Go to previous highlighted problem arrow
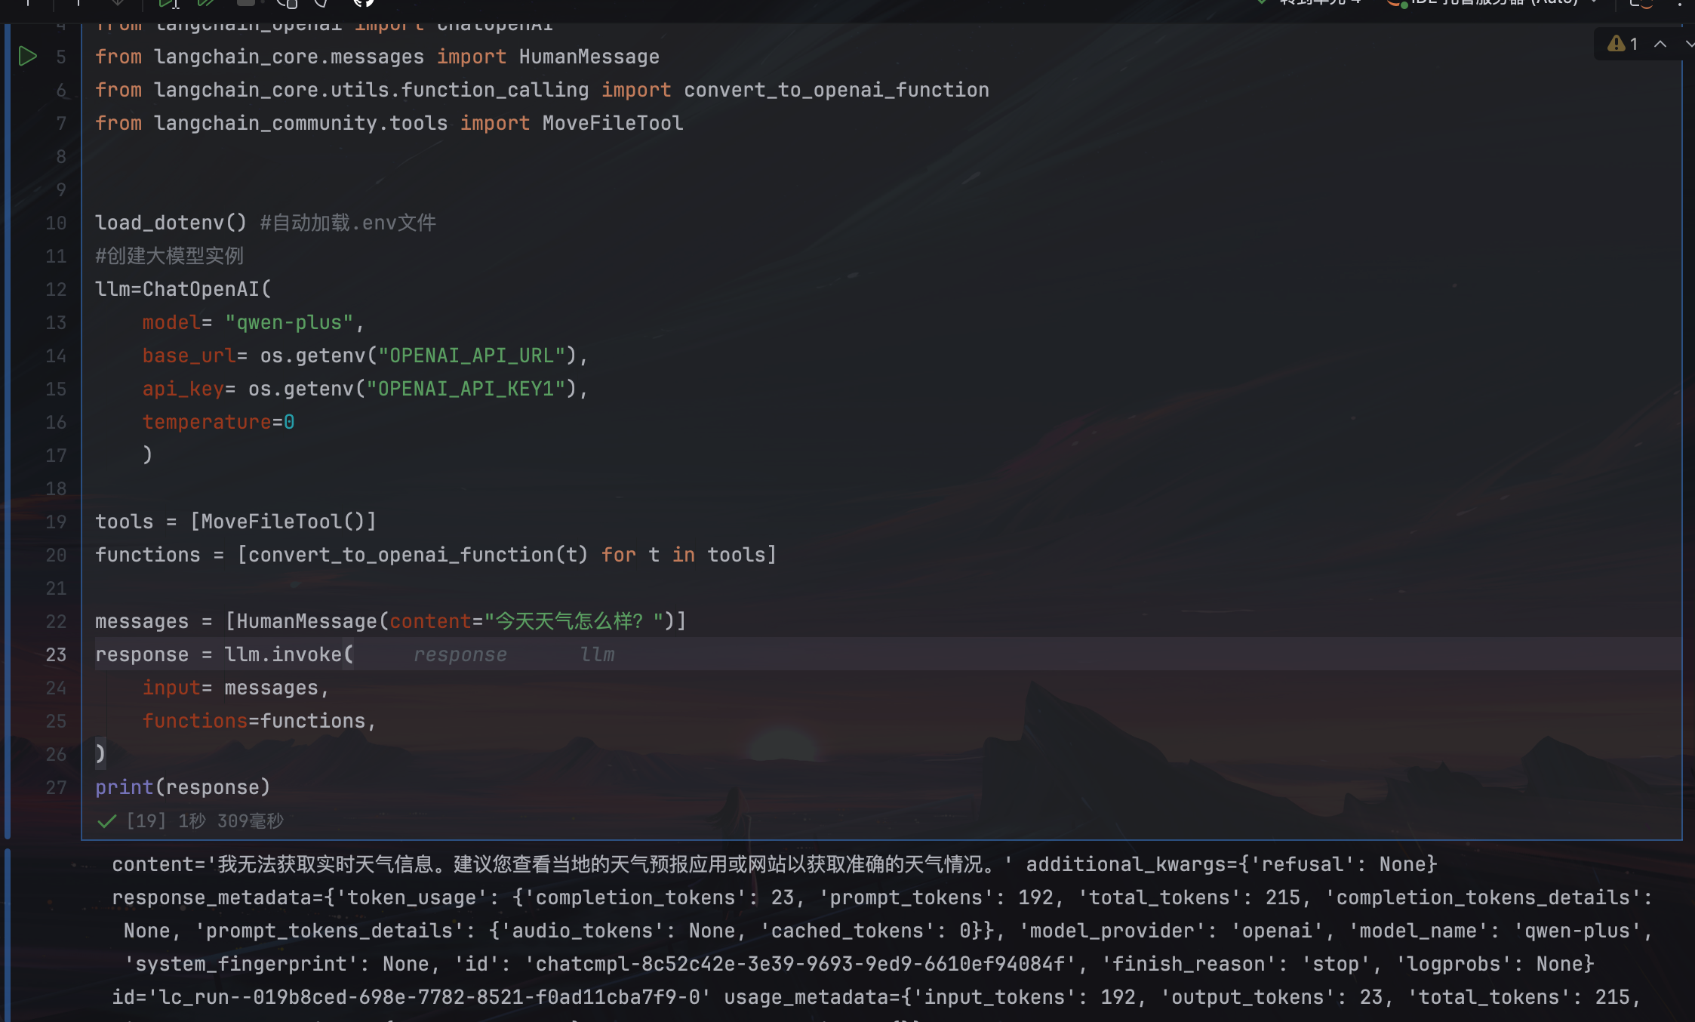The width and height of the screenshot is (1695, 1022). click(1660, 44)
